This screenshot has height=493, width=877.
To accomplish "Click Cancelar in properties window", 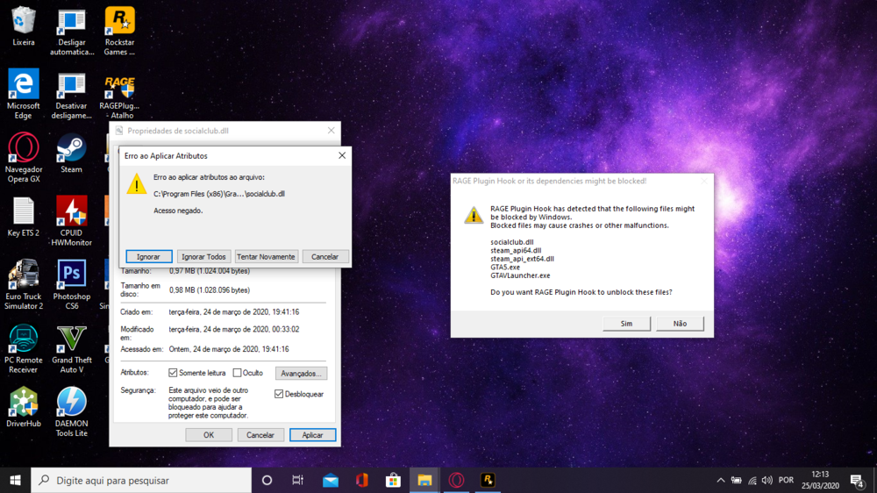I will [x=260, y=435].
